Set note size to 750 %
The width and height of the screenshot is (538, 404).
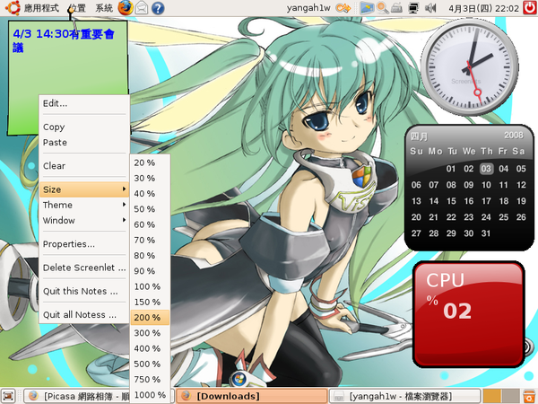pyautogui.click(x=150, y=379)
